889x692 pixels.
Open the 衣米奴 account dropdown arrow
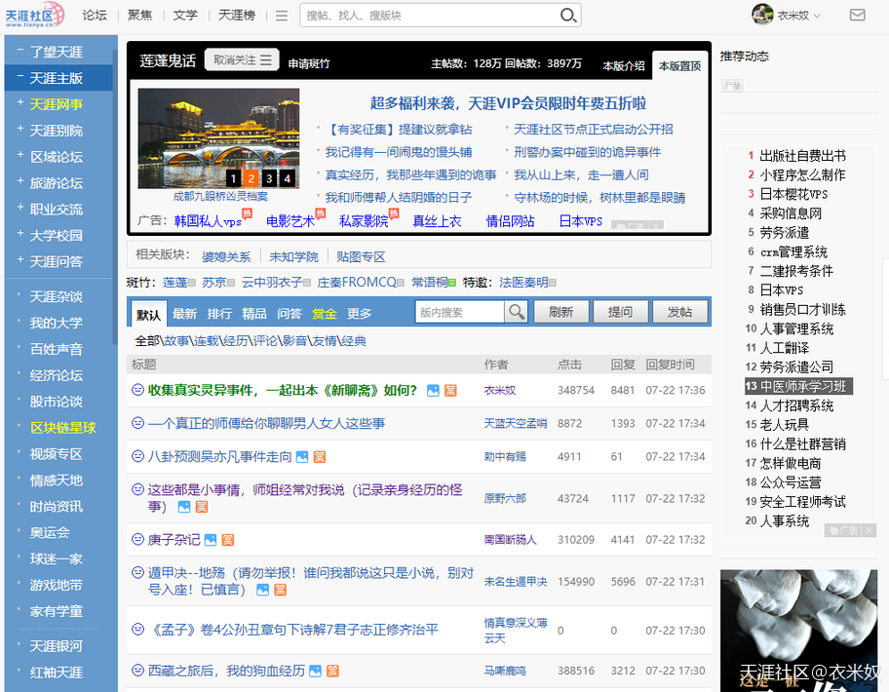pyautogui.click(x=817, y=16)
